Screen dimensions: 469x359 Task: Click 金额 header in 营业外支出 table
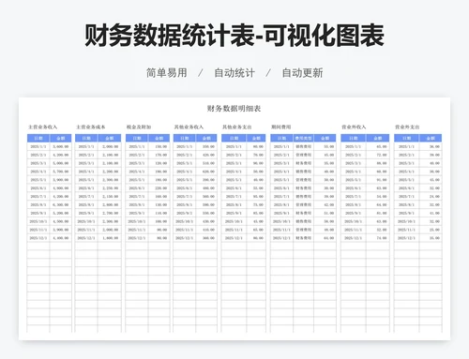431,138
